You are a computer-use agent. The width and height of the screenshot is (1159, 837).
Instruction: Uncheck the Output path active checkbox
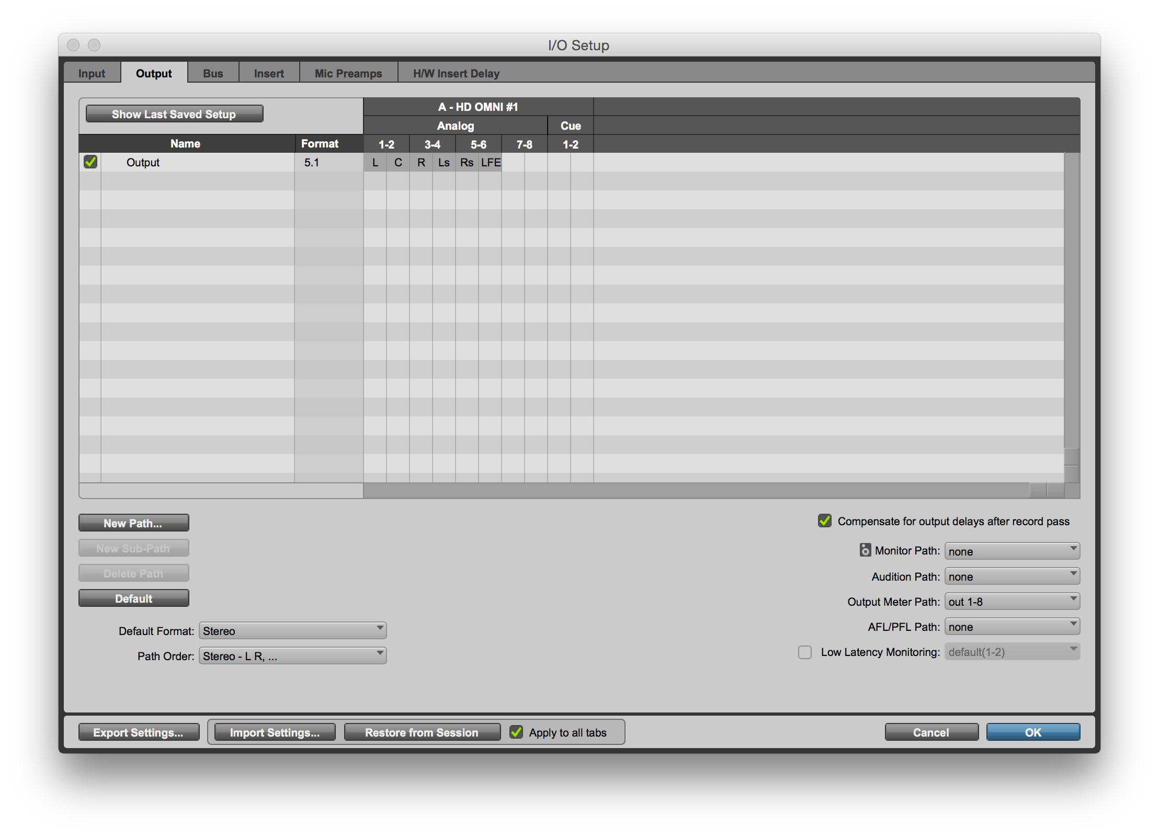click(90, 162)
